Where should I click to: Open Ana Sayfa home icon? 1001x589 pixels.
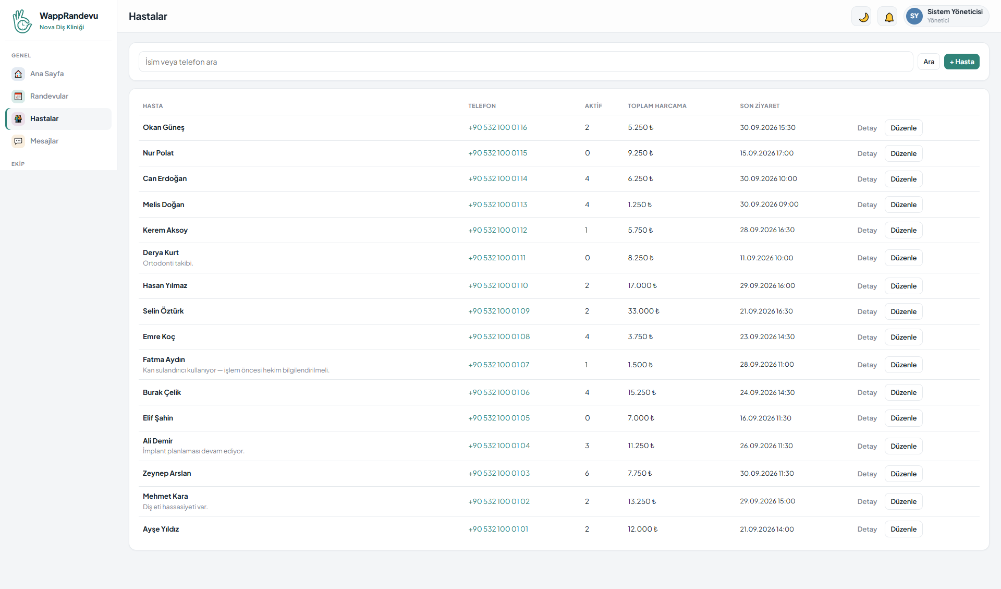[x=18, y=74]
